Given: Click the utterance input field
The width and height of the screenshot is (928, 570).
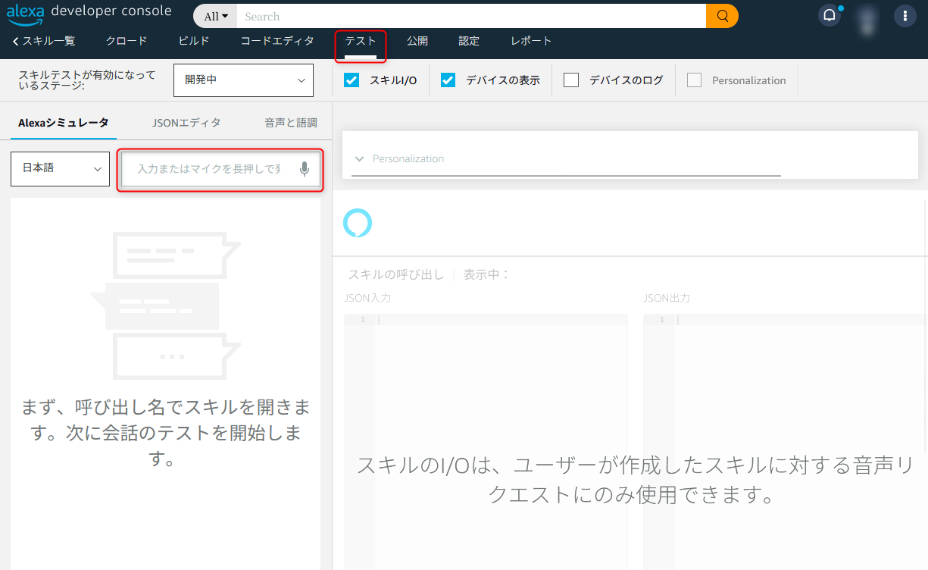Looking at the screenshot, I should (x=212, y=169).
